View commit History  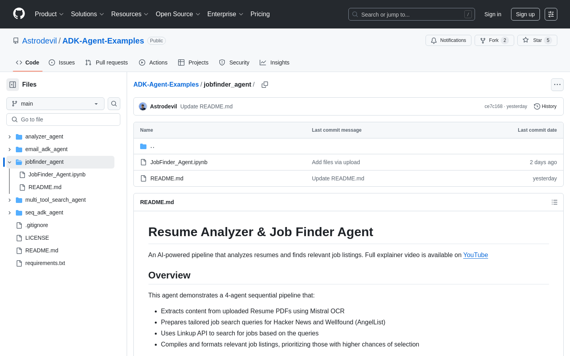pos(545,106)
